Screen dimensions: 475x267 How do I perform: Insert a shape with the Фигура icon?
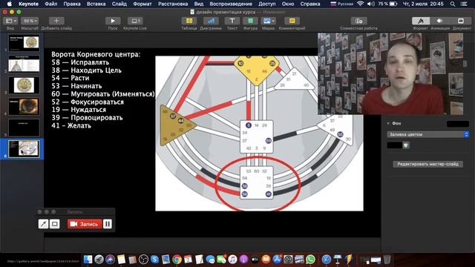click(250, 21)
